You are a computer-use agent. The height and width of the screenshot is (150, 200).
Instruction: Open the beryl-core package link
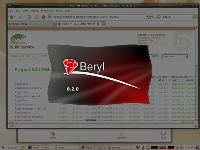21,92
